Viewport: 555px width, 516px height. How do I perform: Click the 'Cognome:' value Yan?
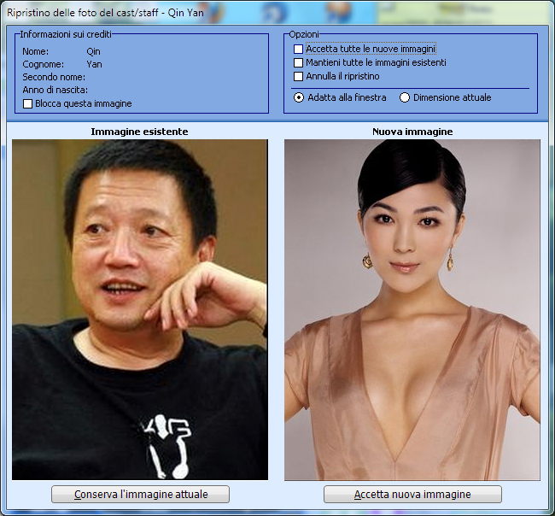click(94, 64)
